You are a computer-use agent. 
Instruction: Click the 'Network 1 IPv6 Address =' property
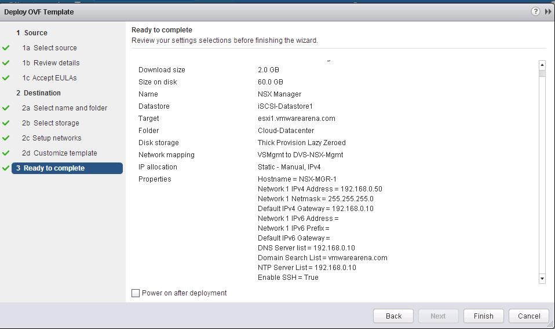point(298,219)
